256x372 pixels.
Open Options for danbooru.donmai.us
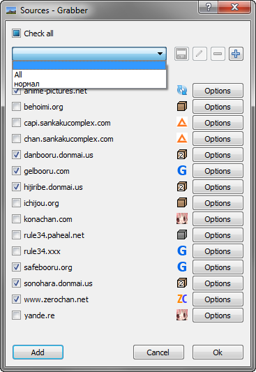(x=218, y=155)
